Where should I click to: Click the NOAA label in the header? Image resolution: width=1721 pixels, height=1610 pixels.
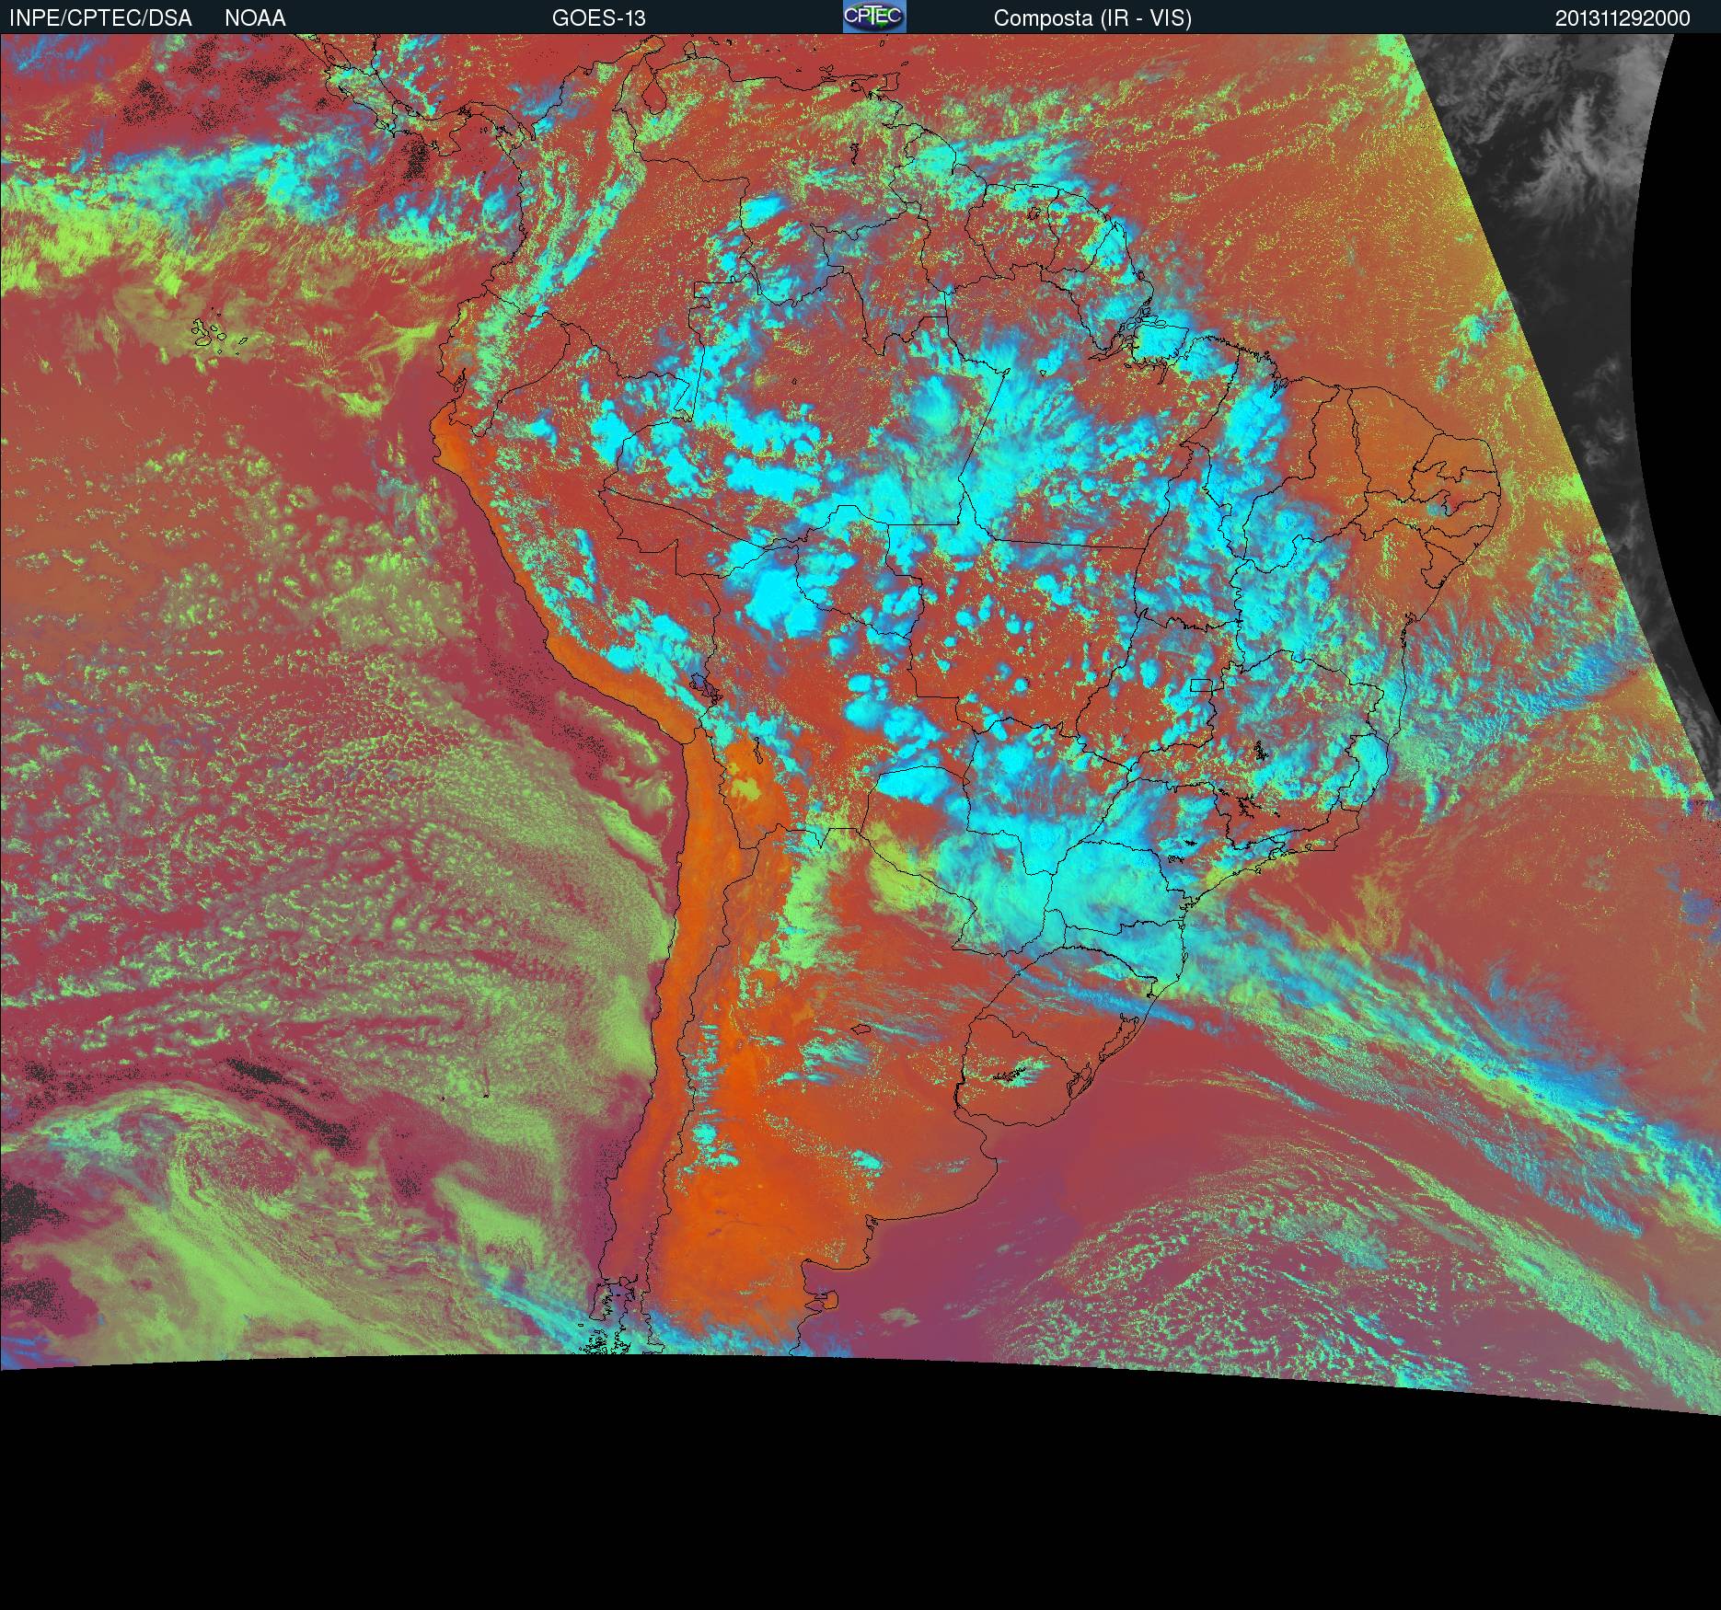[x=255, y=18]
